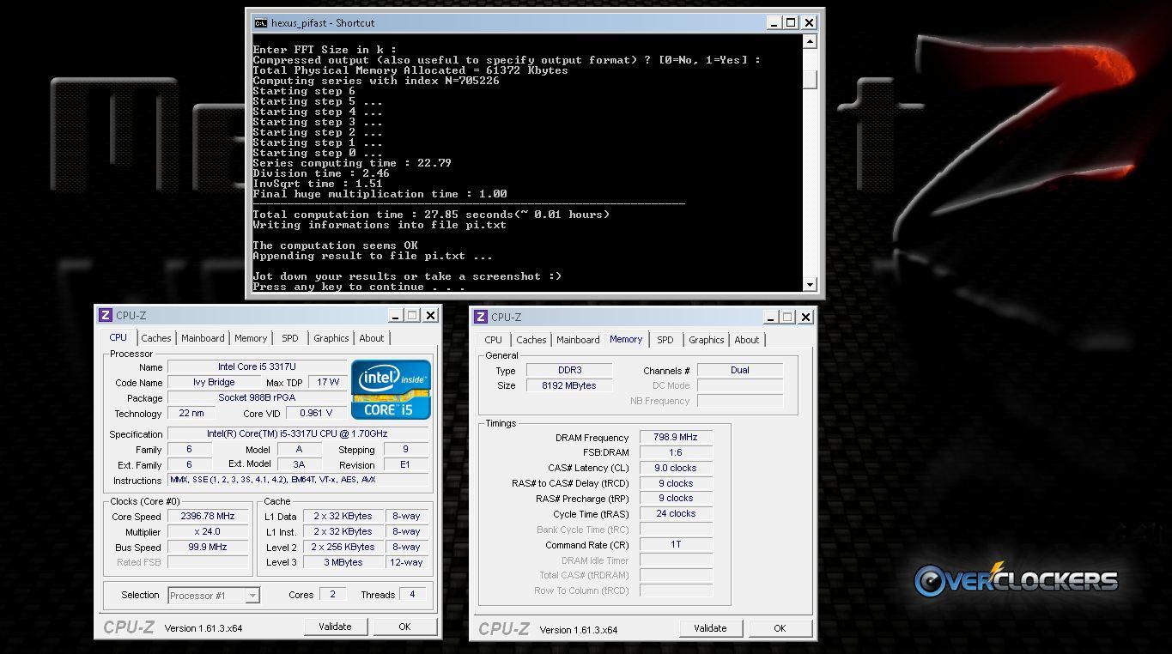This screenshot has width=1172, height=654.
Task: Click the Package field Socket 988B rPGA
Action: (x=257, y=397)
